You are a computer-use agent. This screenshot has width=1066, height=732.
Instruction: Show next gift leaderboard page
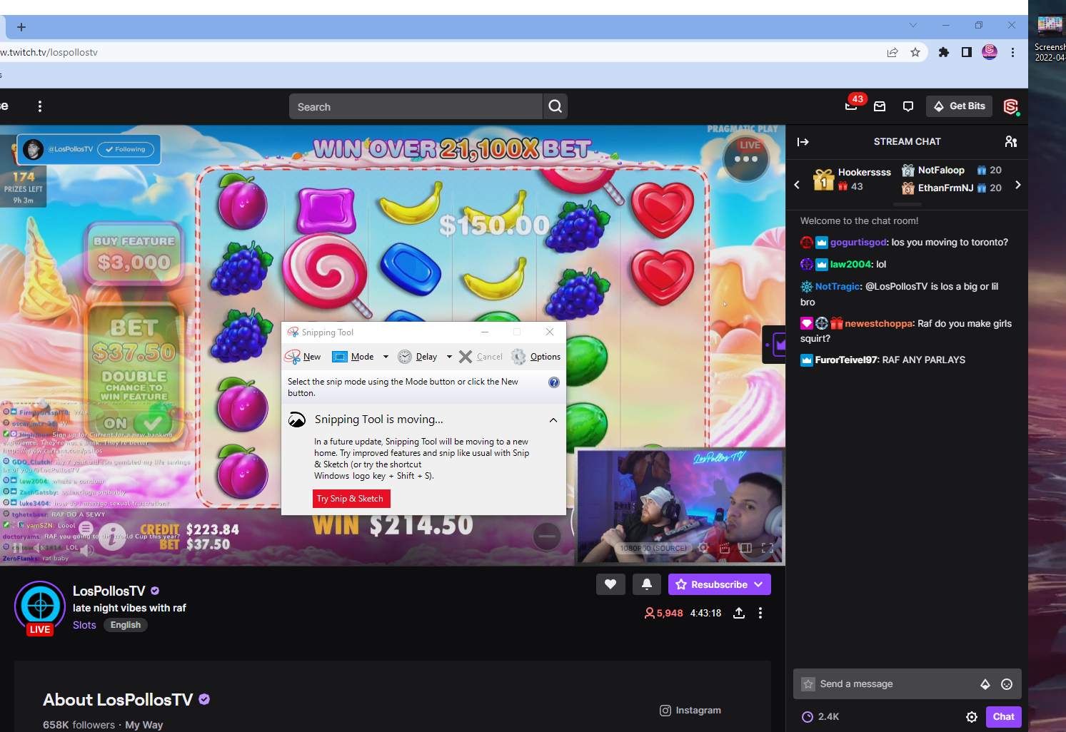pyautogui.click(x=1018, y=185)
